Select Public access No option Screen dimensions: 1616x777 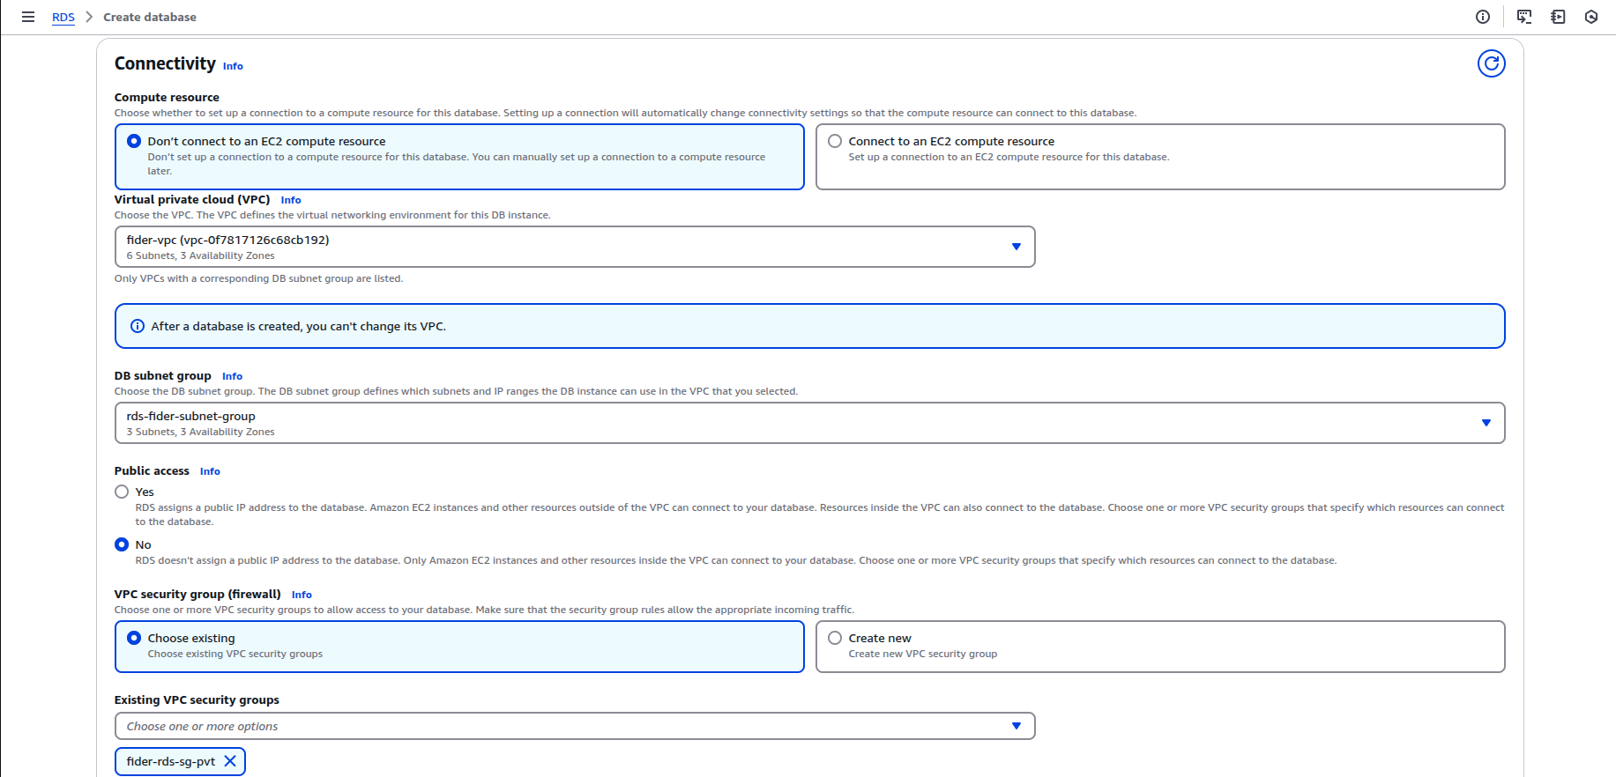122,544
